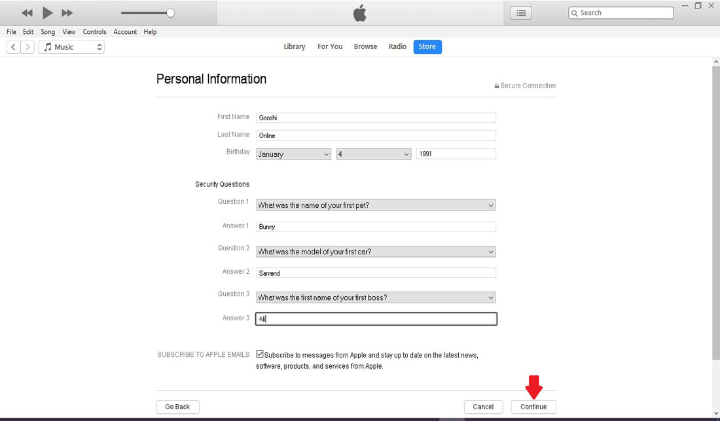Click the Continue button
720x421 pixels.
(533, 407)
